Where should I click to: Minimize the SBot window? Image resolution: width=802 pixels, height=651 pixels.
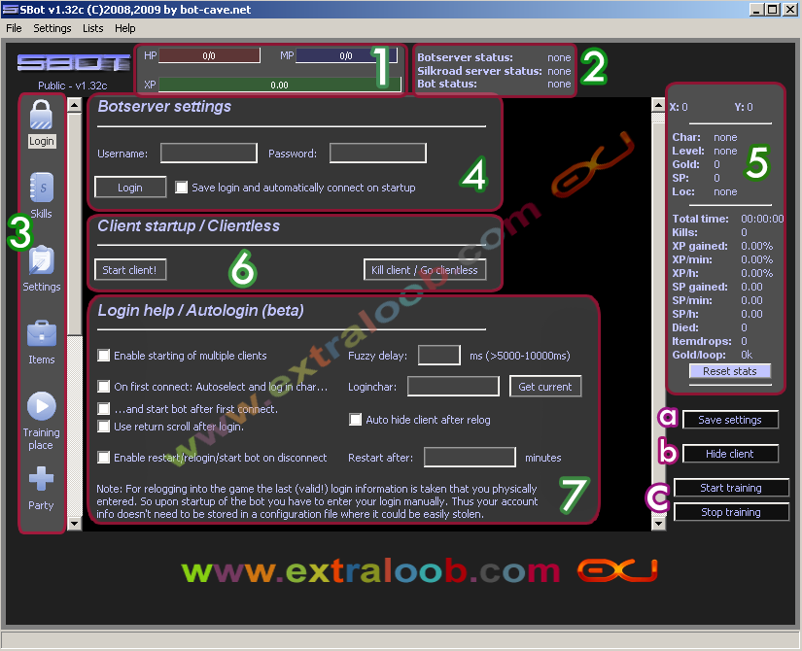[757, 9]
